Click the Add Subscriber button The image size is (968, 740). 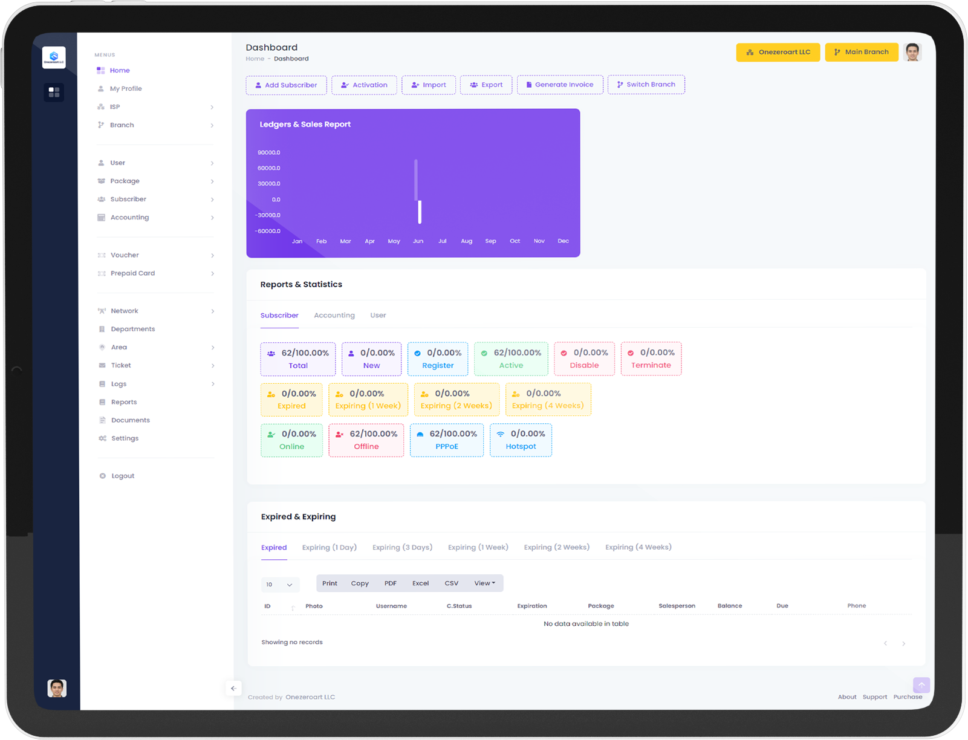pyautogui.click(x=286, y=85)
